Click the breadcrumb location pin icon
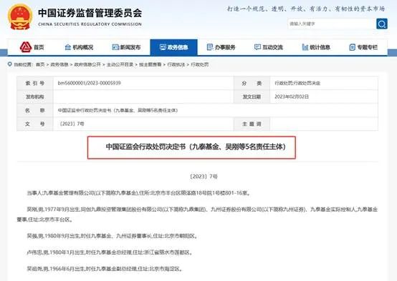The width and height of the screenshot is (397, 281). coord(9,64)
